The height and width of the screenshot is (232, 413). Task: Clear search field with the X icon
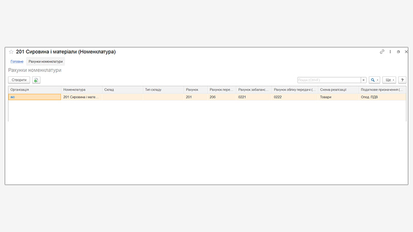(x=363, y=80)
